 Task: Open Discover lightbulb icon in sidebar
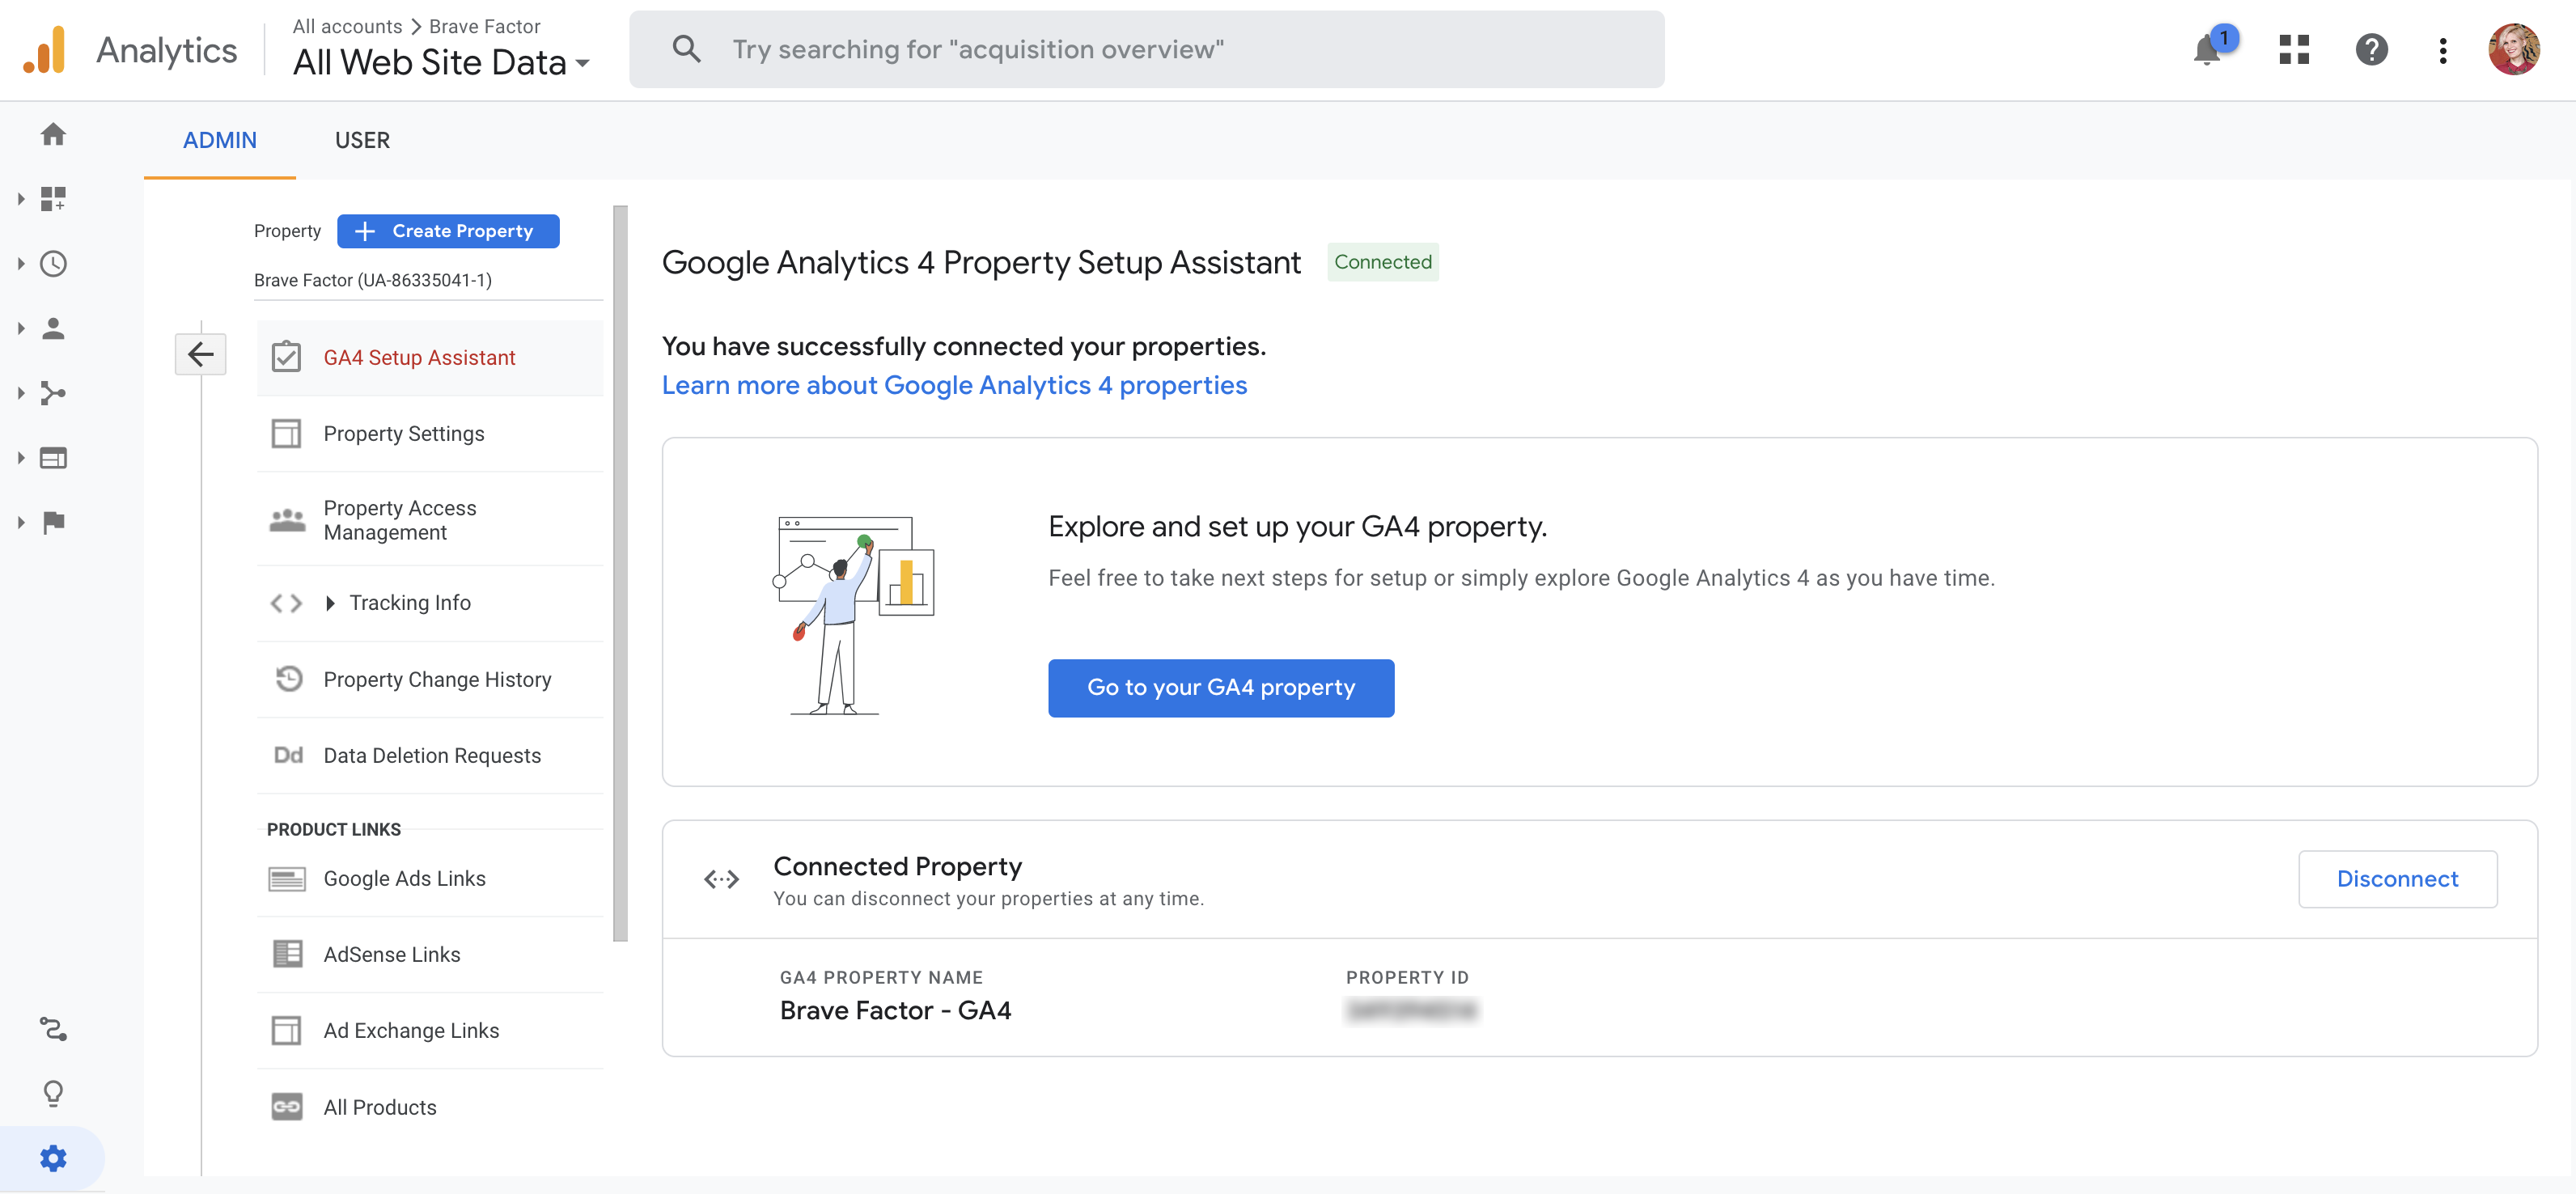pos(53,1093)
